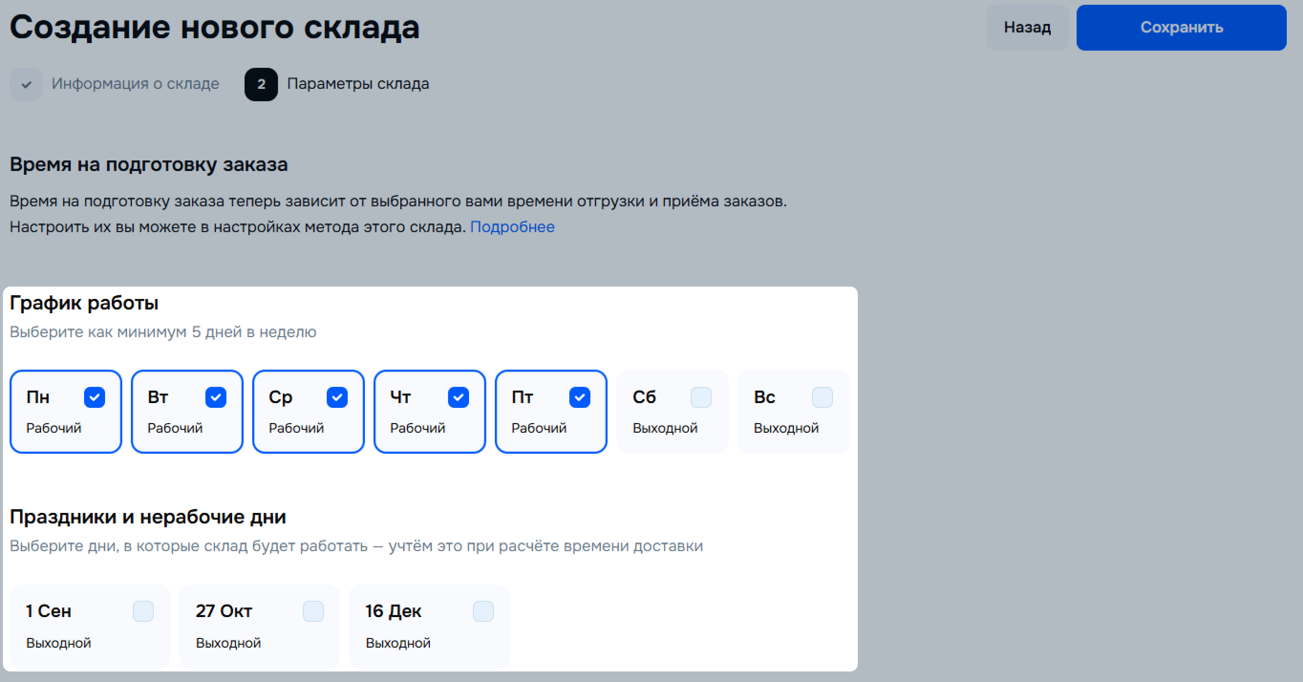Uncheck the Пн working day checkbox
Screen dimensions: 1303x682
[x=95, y=397]
